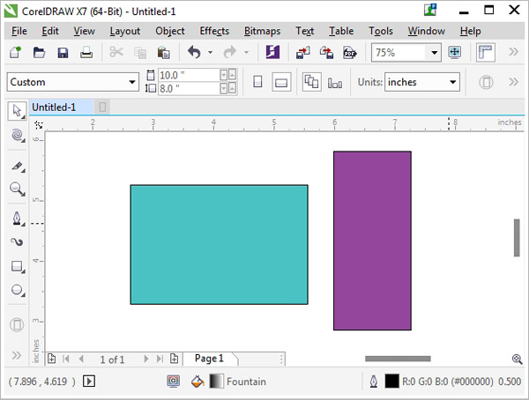Click the page width 10.0" field

(x=189, y=75)
